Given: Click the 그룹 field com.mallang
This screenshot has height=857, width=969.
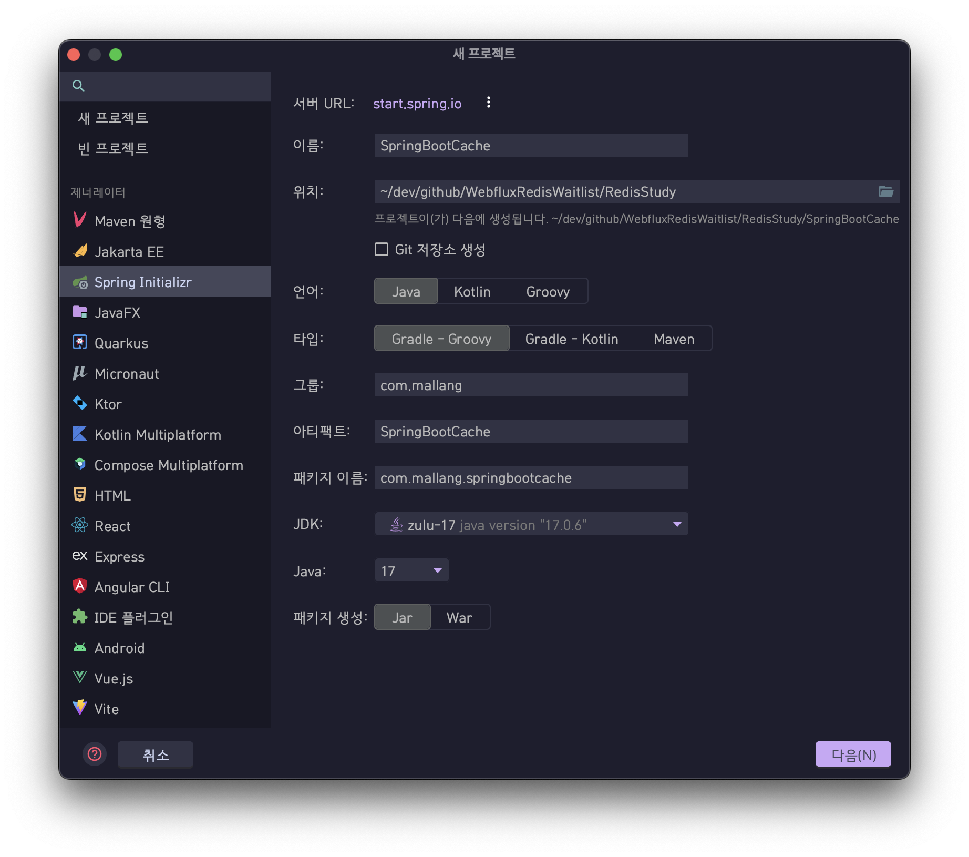Looking at the screenshot, I should coord(532,385).
